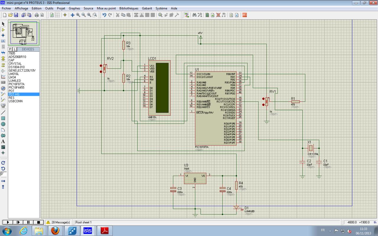Select the Component mode tool
The image size is (378, 236).
(3, 29)
